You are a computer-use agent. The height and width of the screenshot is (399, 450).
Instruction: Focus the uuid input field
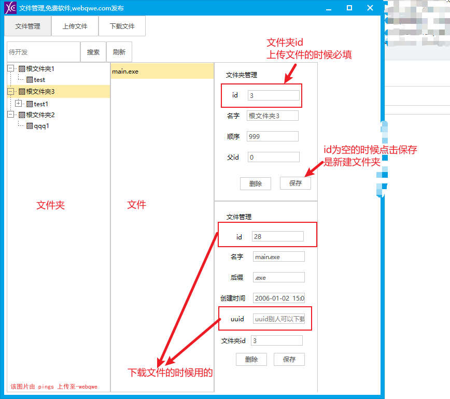click(279, 319)
